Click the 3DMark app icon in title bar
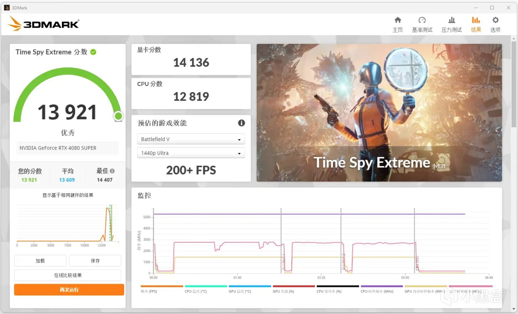This screenshot has width=518, height=314. [6, 7]
